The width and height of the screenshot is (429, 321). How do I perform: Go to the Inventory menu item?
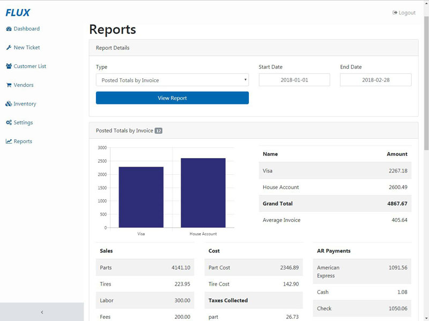(25, 104)
